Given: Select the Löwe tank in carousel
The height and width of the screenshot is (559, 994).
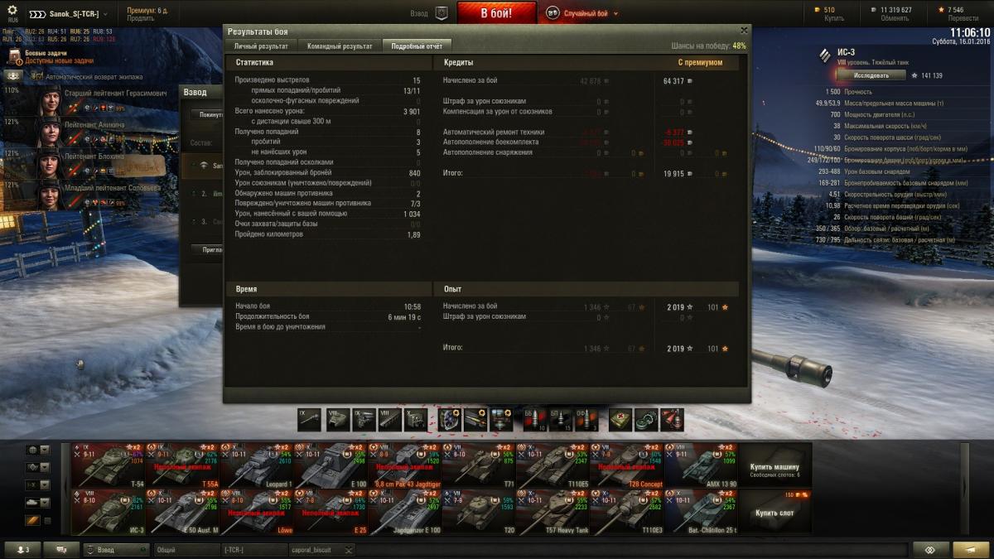Looking at the screenshot, I should [x=256, y=512].
